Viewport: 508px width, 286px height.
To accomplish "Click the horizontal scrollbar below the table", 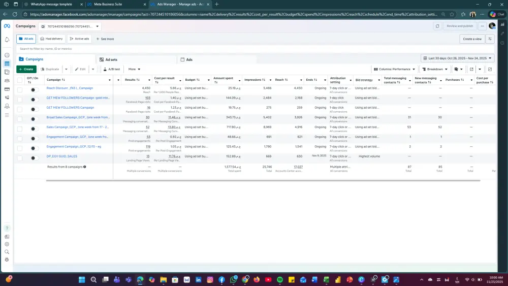I will pyautogui.click(x=263, y=180).
